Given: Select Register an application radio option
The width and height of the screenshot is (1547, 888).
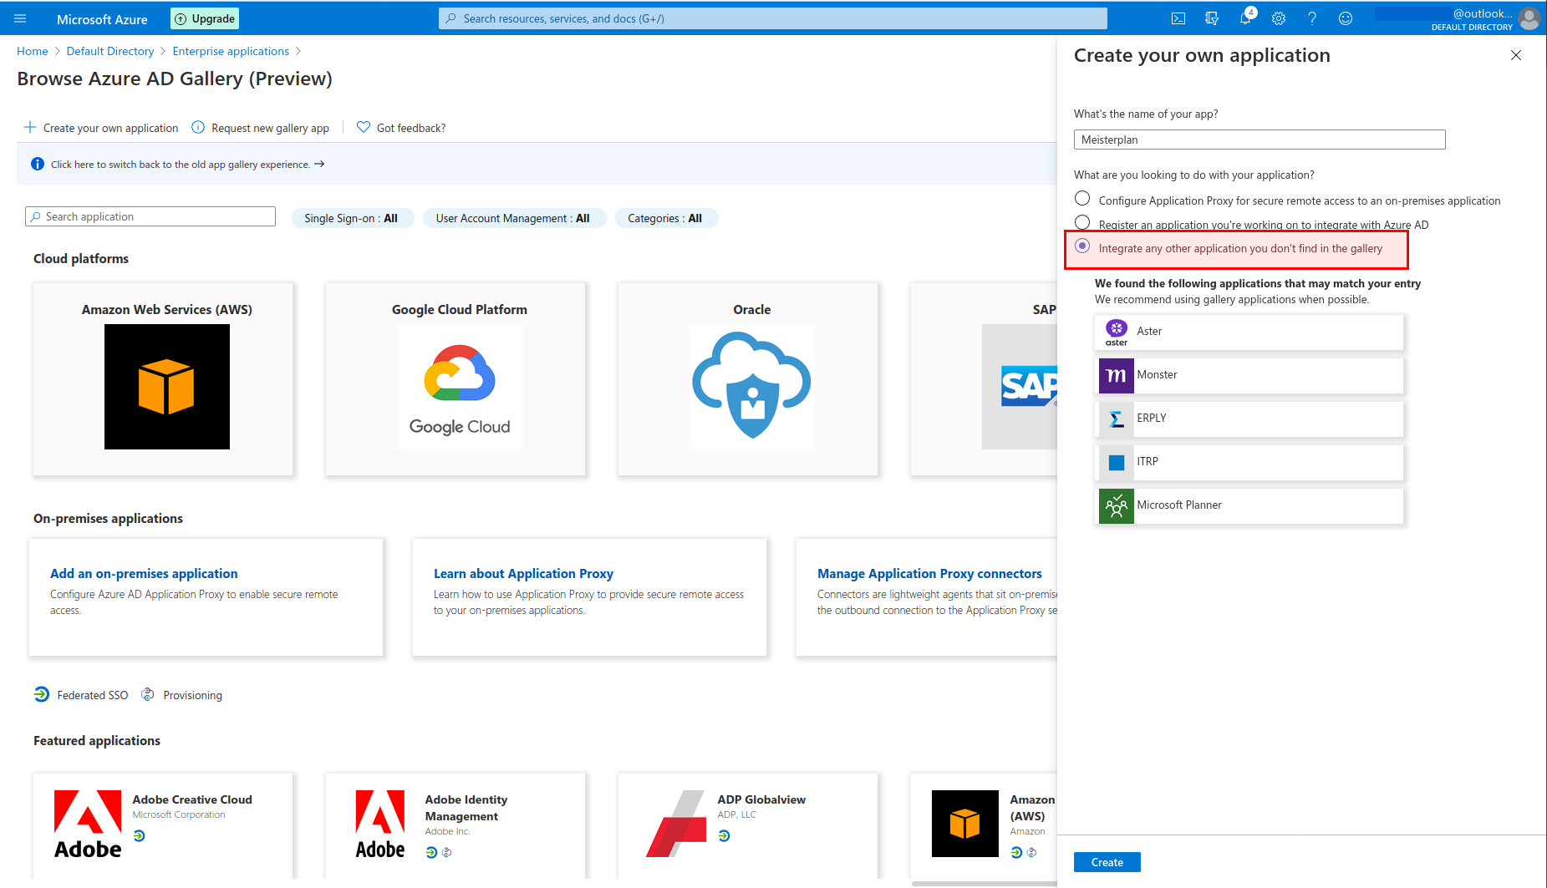Looking at the screenshot, I should click(x=1082, y=222).
